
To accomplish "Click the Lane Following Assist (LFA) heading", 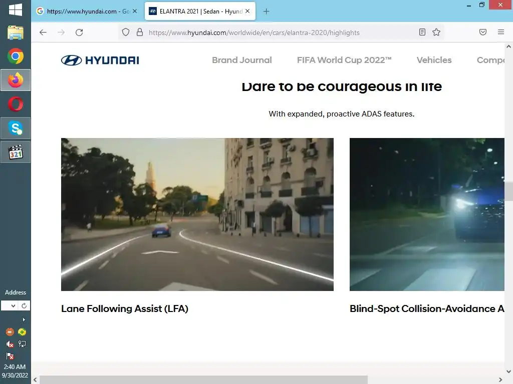I will click(125, 309).
